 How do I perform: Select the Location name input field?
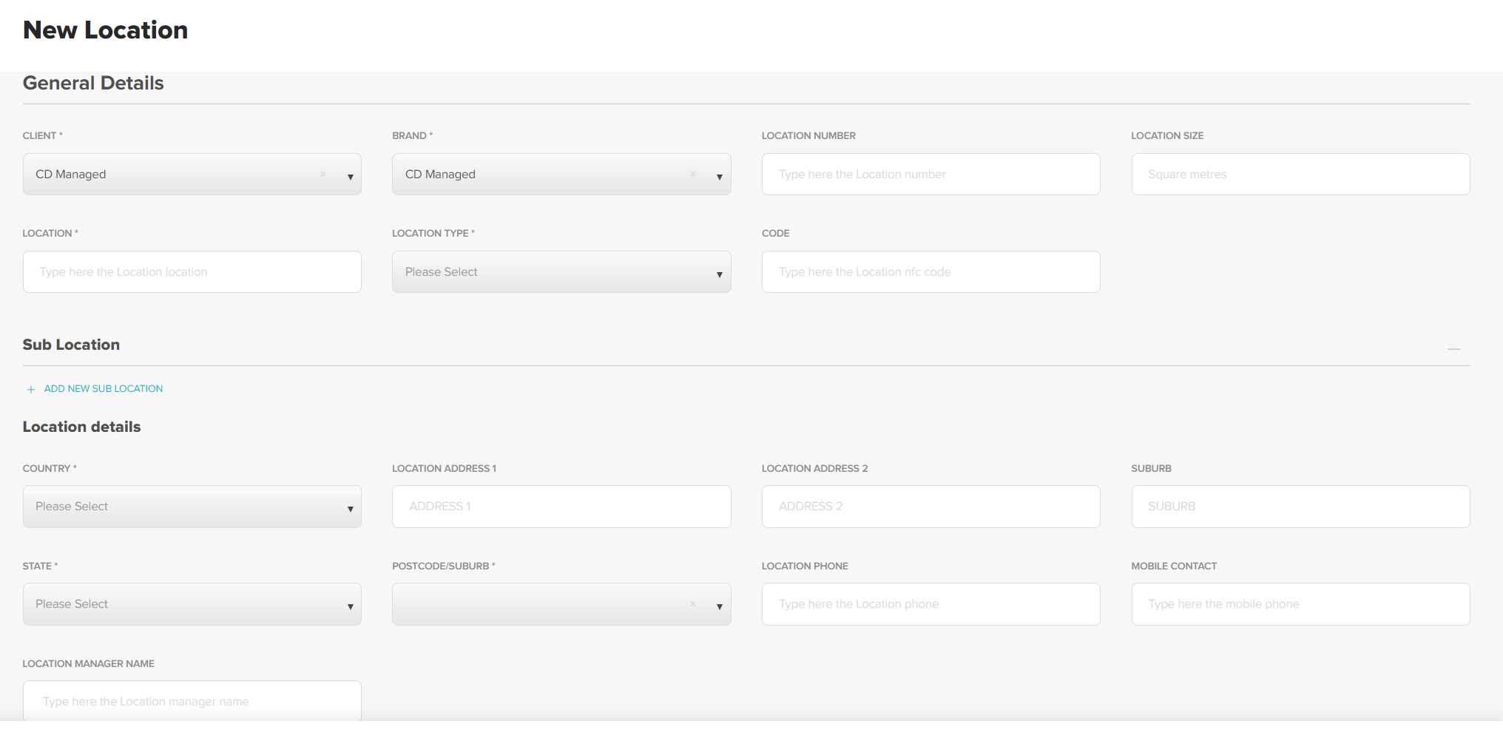(x=192, y=272)
